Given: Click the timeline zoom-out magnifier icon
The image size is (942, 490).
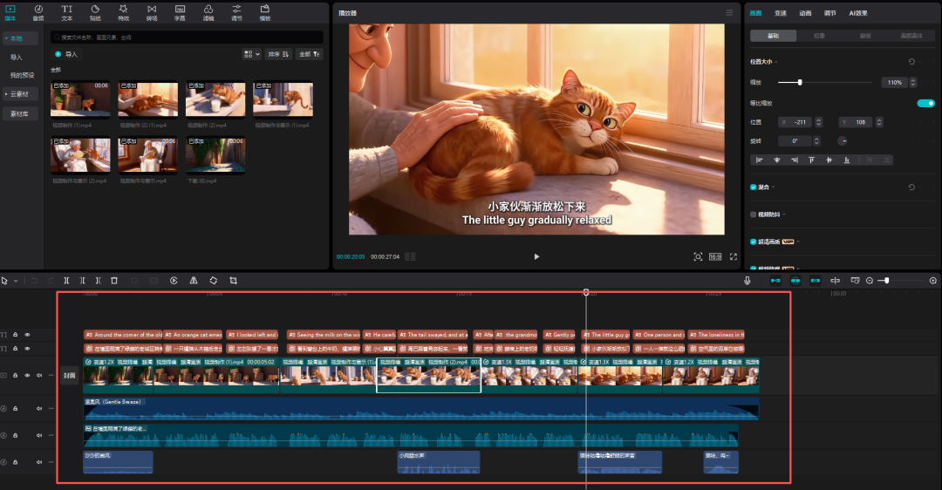Looking at the screenshot, I should 870,281.
